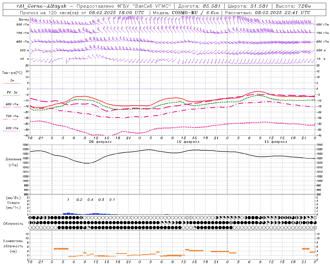330x264 pixels.
Task: Click the Конвективн. облачность label
Action: point(13,244)
